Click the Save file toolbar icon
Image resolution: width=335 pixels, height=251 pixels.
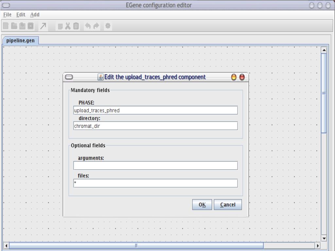click(x=22, y=26)
